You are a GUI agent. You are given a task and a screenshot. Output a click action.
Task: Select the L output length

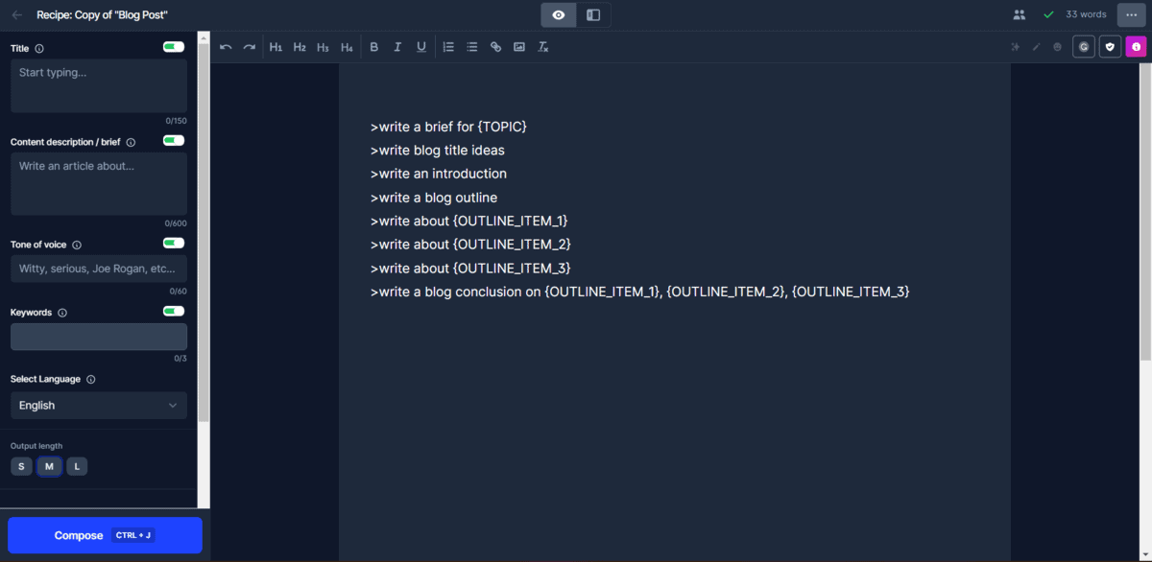point(77,467)
